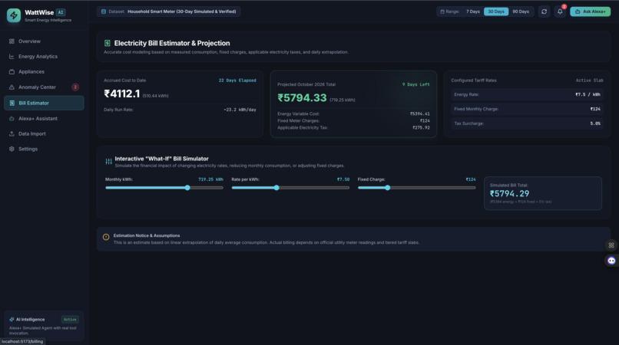
Task: Click the Active badge in AI Intelligence
Action: 70,320
